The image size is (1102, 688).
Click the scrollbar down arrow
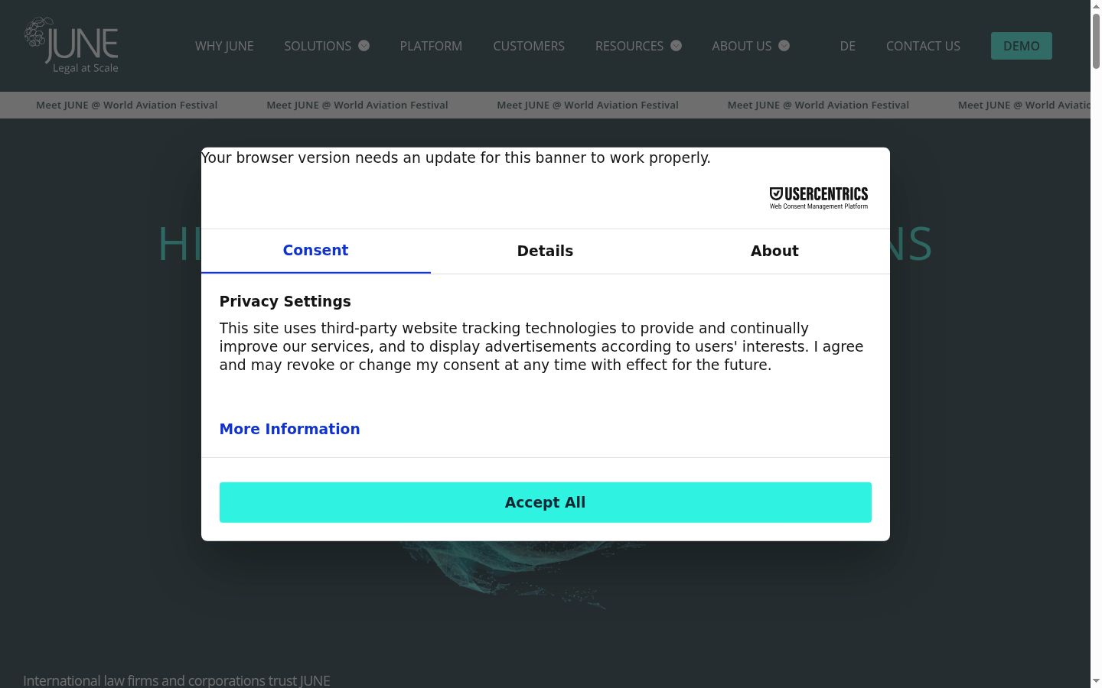point(1096,681)
